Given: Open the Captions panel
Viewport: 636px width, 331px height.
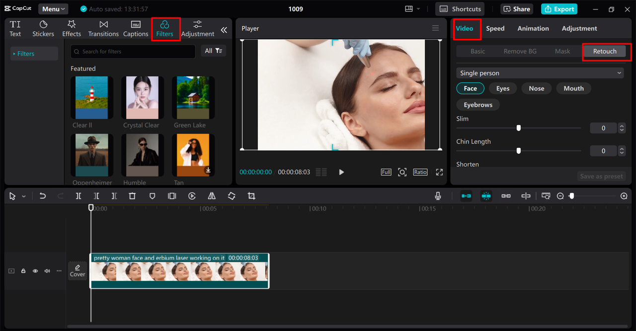Looking at the screenshot, I should click(x=136, y=29).
